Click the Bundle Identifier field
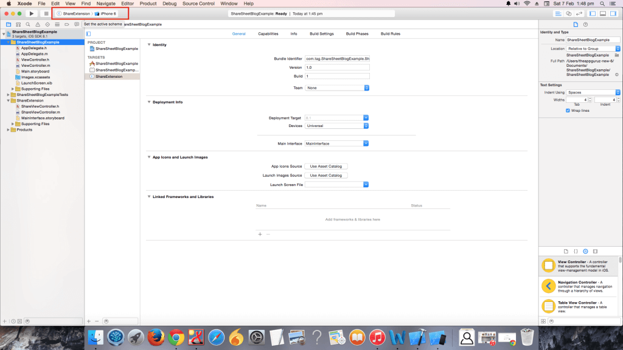623x350 pixels. (337, 59)
